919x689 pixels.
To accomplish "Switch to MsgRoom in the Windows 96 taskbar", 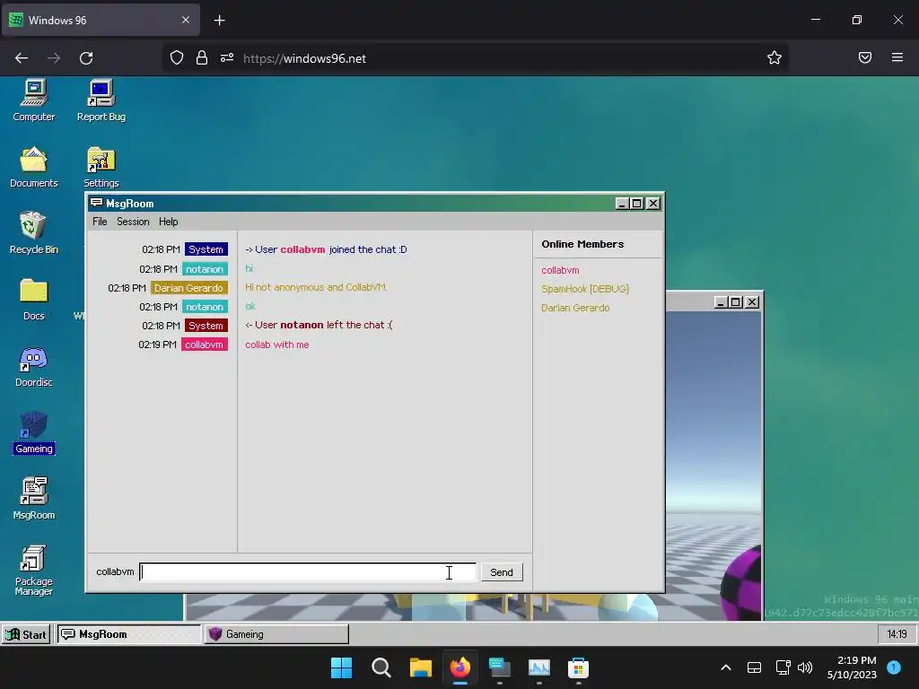I will (129, 634).
